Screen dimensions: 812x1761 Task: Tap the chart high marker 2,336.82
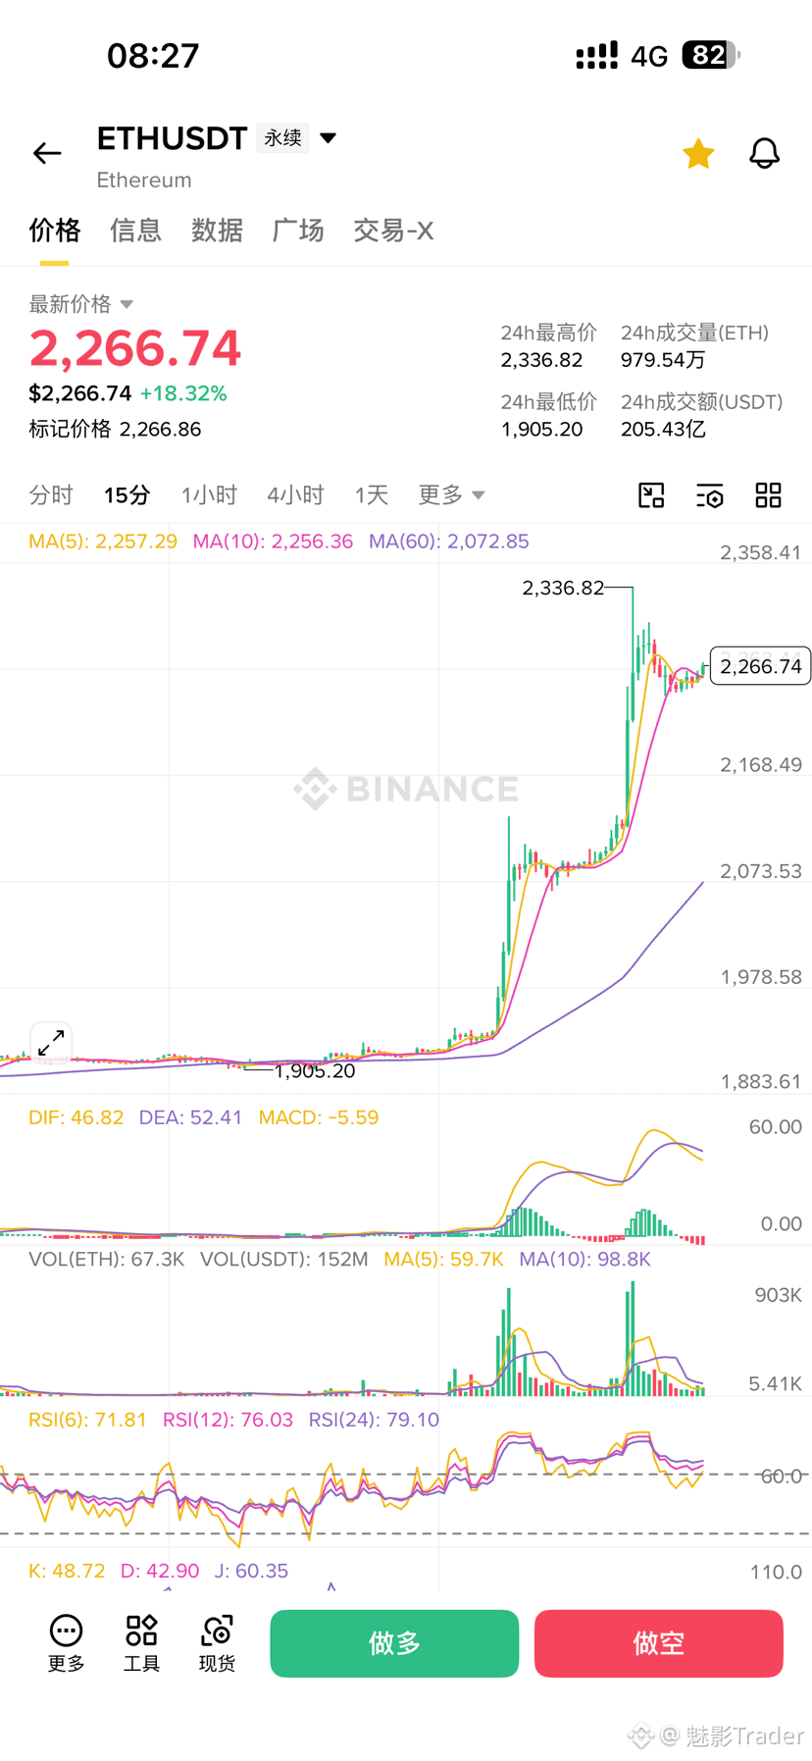pyautogui.click(x=563, y=588)
